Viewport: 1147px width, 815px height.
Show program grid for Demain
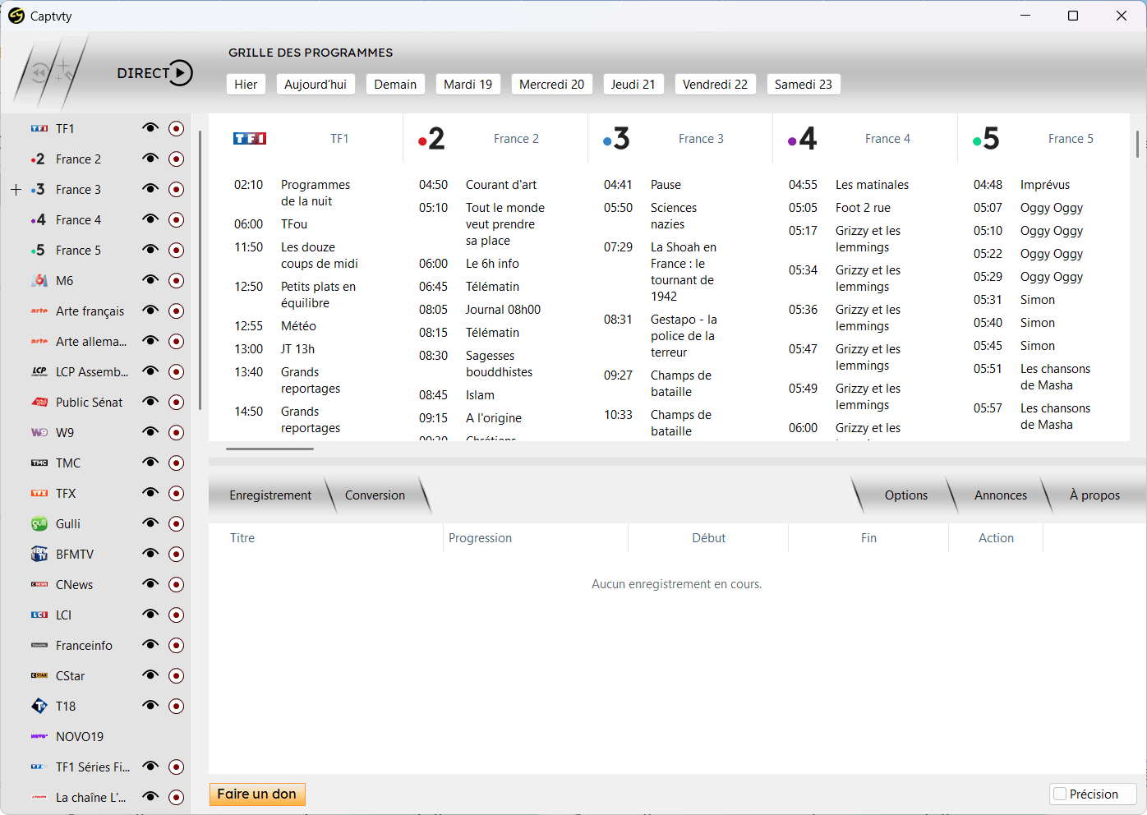pos(395,84)
